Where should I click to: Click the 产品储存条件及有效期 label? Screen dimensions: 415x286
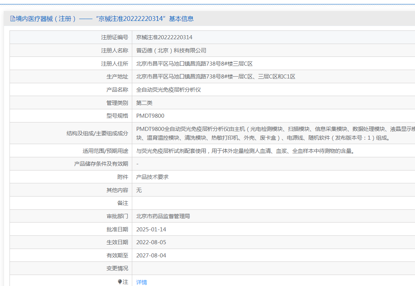click(x=101, y=164)
